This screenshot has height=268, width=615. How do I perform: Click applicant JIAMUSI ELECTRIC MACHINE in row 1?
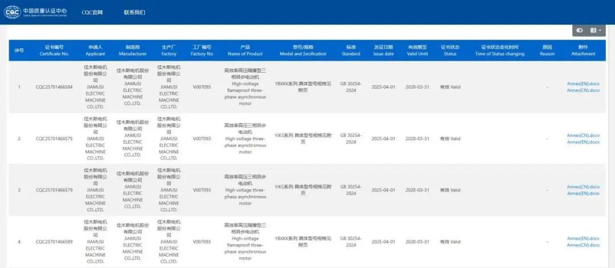[x=95, y=87]
